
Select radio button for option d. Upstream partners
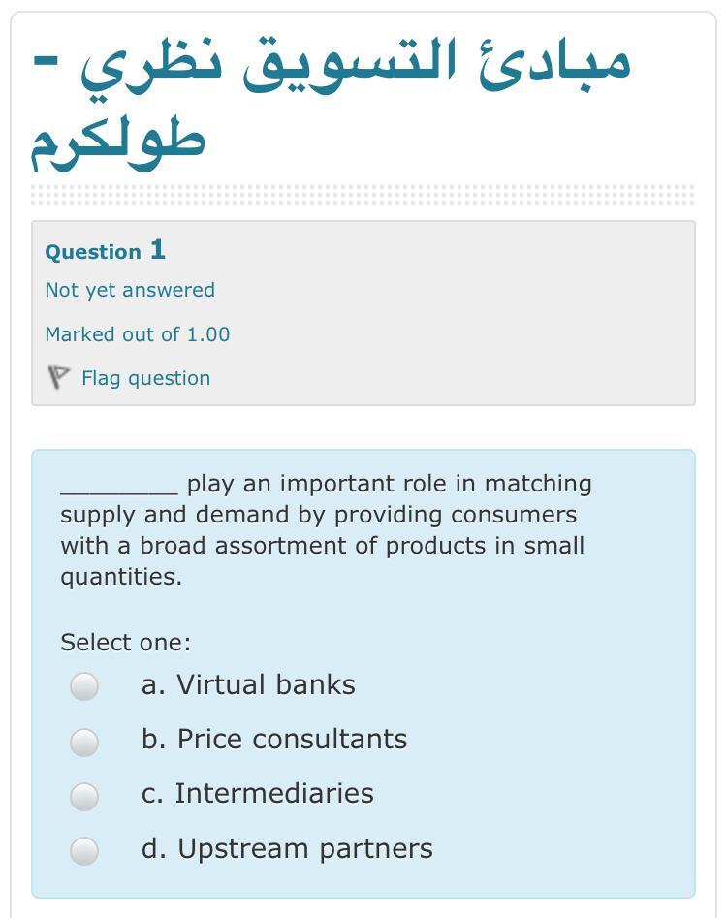pos(86,851)
